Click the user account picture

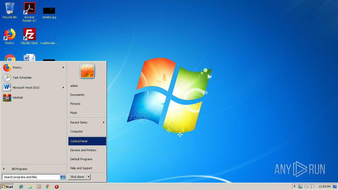87,71
